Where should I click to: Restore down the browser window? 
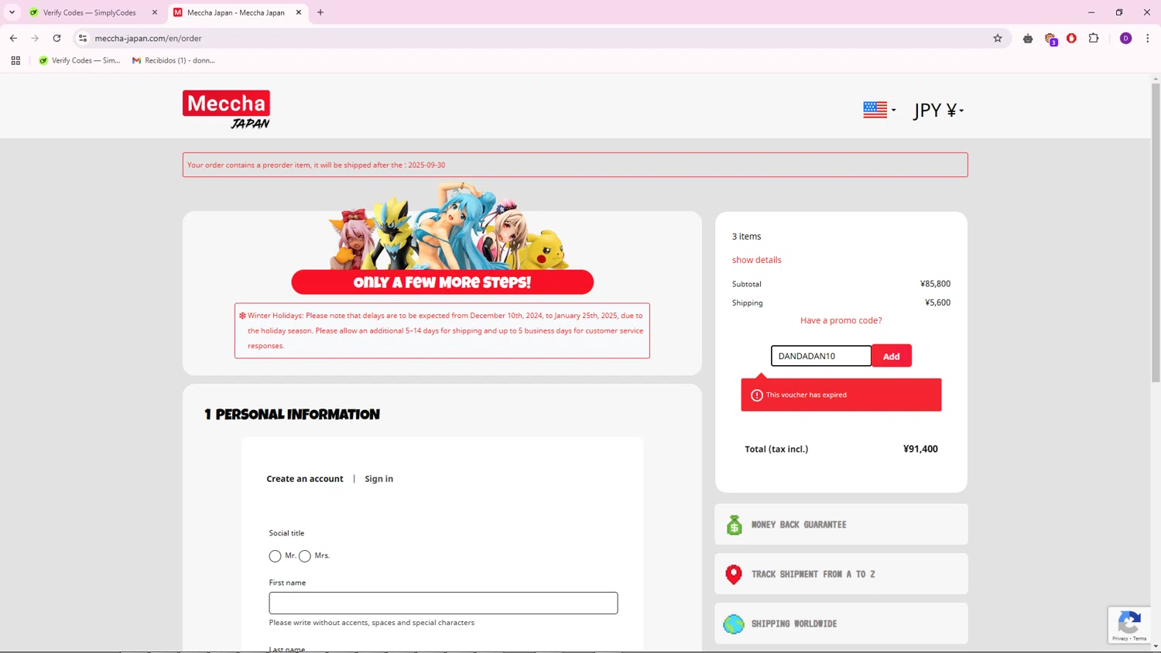1119,12
